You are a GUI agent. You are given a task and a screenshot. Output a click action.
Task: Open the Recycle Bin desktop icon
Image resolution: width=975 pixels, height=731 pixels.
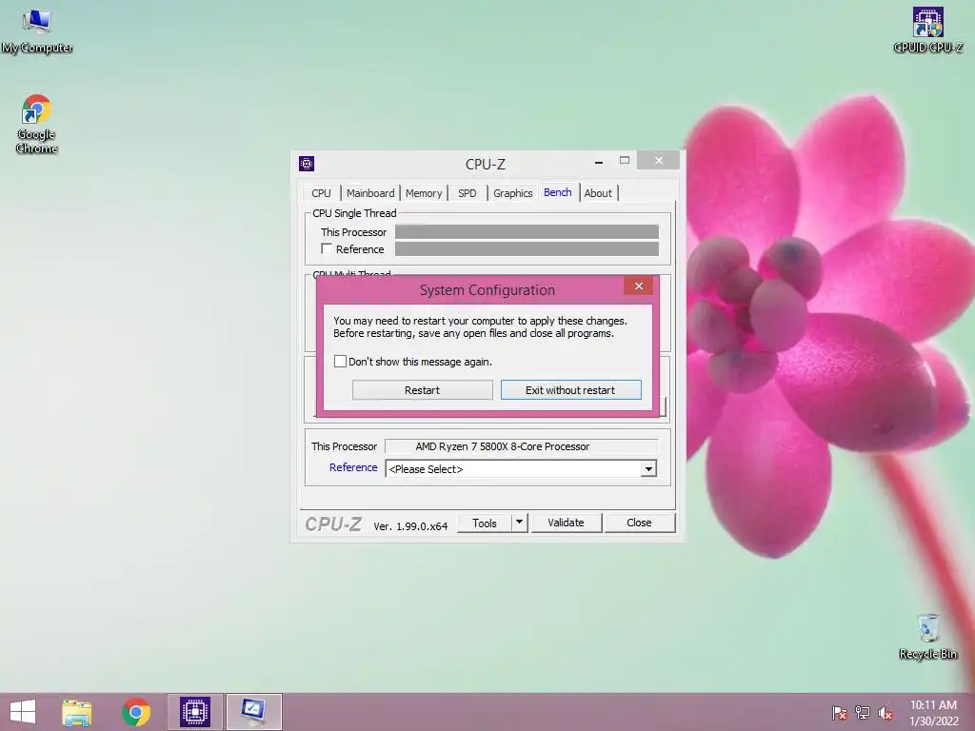(x=927, y=637)
